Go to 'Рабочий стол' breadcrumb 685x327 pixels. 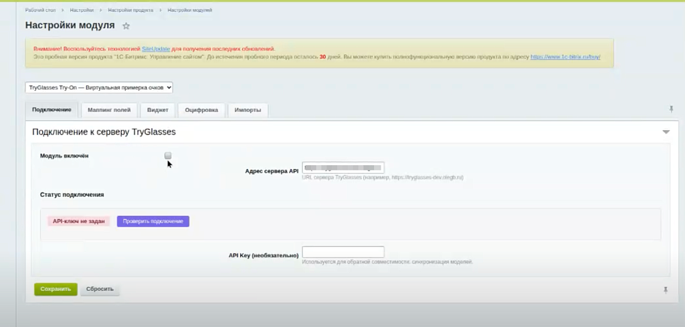pyautogui.click(x=40, y=10)
